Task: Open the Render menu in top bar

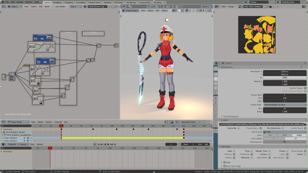Action: [x=20, y=2]
